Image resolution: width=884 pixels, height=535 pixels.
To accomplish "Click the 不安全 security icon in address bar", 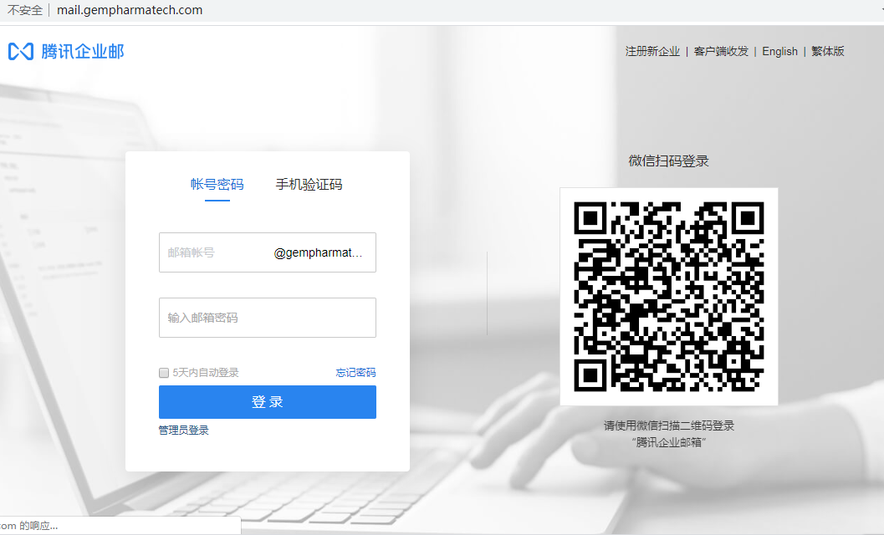I will click(24, 12).
